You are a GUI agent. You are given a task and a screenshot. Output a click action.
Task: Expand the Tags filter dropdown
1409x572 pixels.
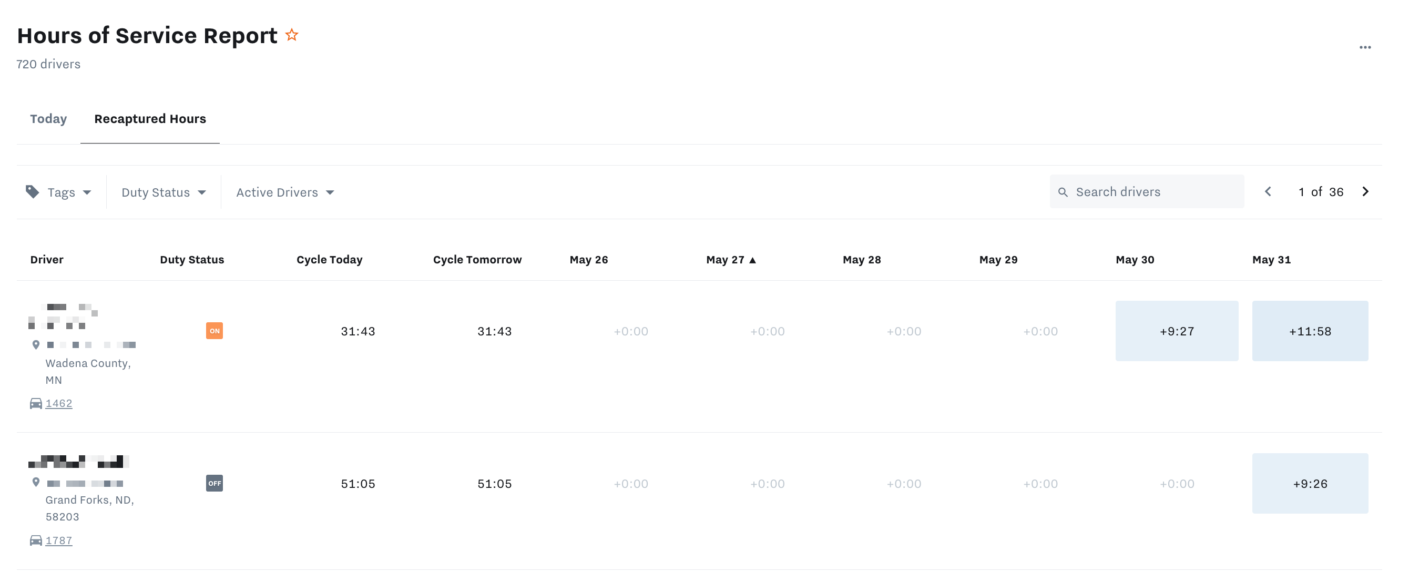[x=69, y=192]
